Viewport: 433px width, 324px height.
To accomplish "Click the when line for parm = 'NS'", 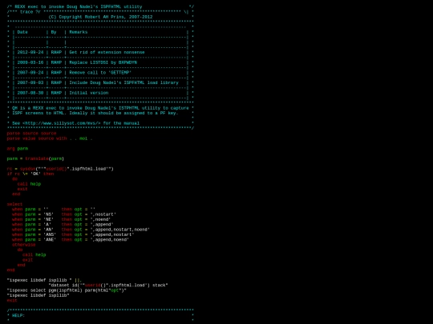I will pyautogui.click(x=64, y=214).
